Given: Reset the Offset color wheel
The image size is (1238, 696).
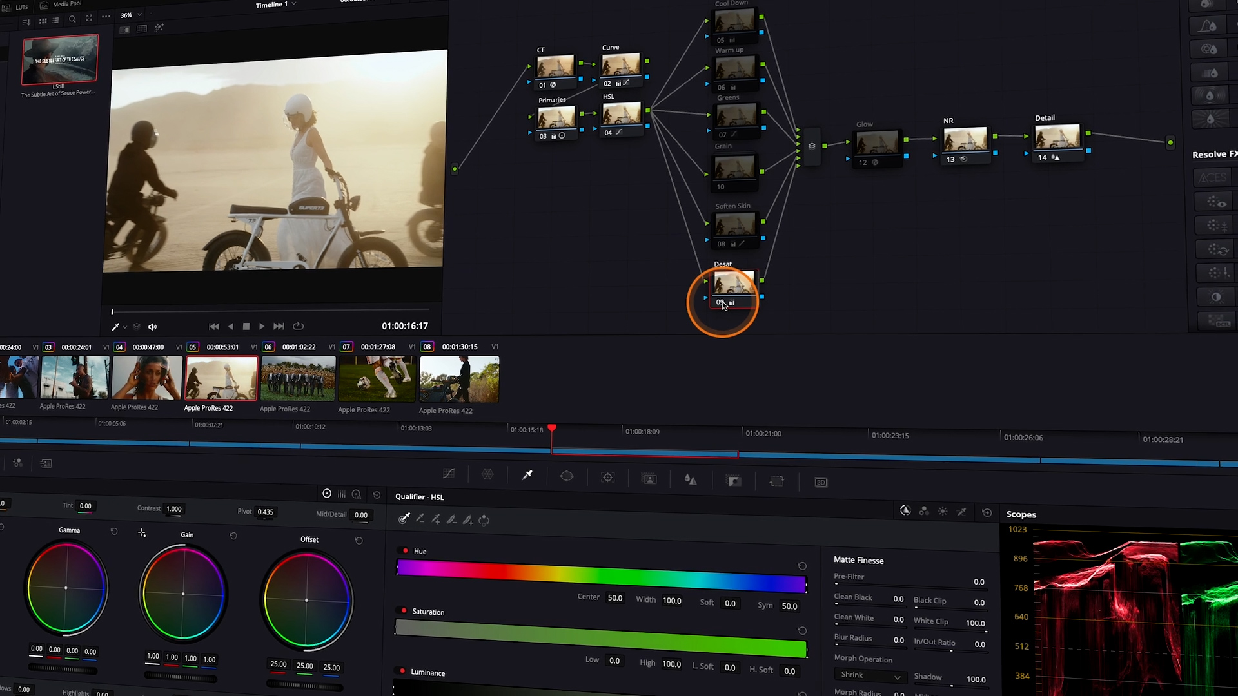Looking at the screenshot, I should [359, 541].
